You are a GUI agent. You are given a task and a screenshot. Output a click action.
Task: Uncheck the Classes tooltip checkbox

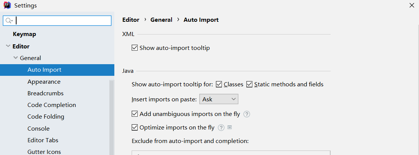pos(219,84)
